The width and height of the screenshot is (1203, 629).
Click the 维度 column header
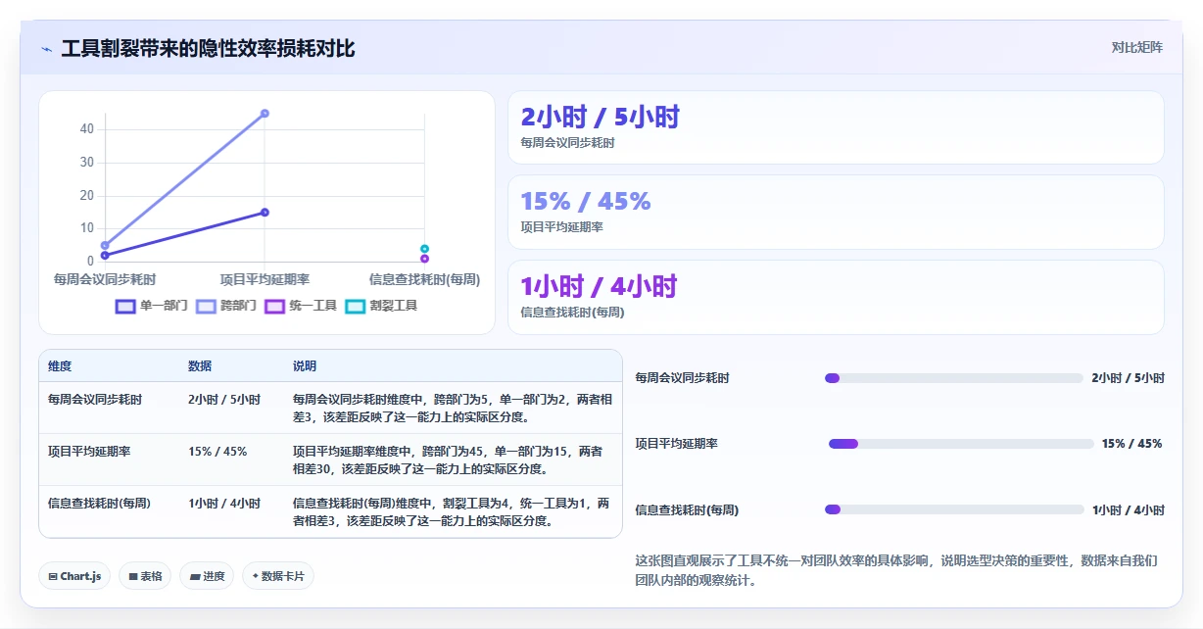[60, 366]
